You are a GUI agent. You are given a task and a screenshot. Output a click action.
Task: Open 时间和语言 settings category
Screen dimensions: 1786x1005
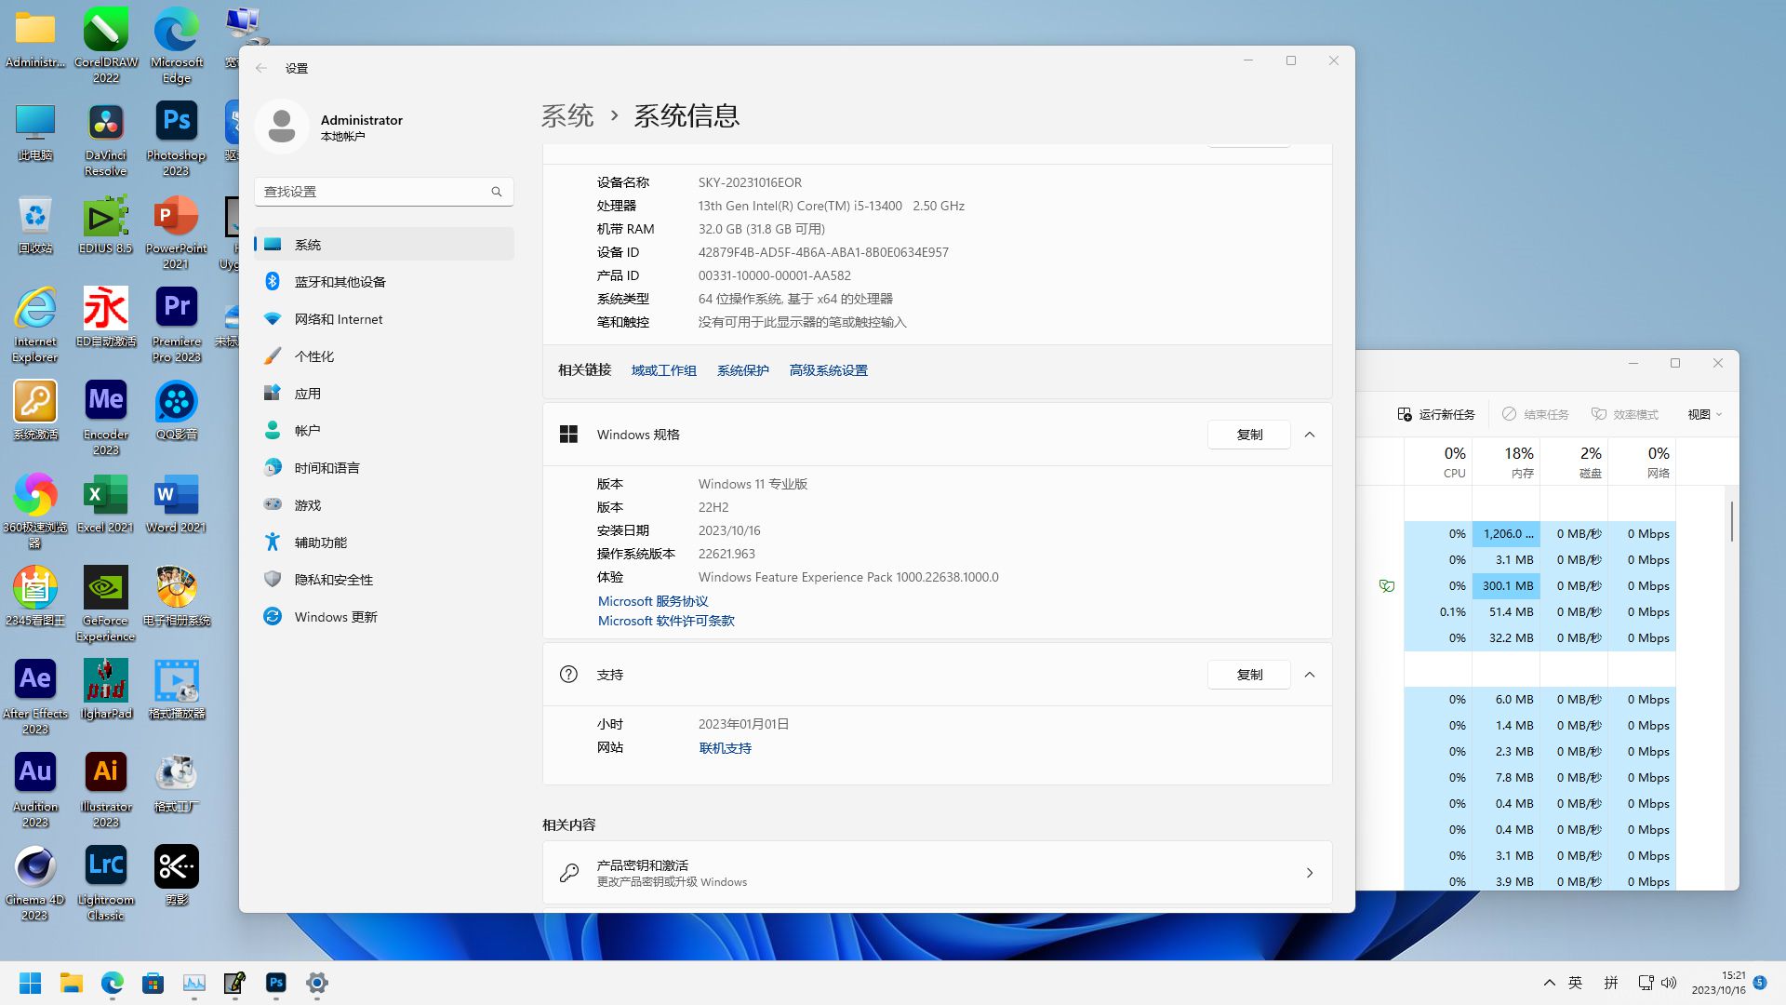pyautogui.click(x=384, y=468)
